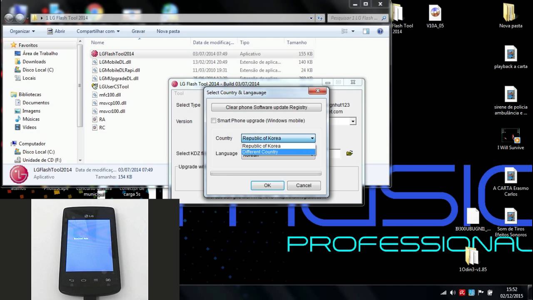Sort files by the Tipo column header
This screenshot has height=300, width=533.
[261, 42]
